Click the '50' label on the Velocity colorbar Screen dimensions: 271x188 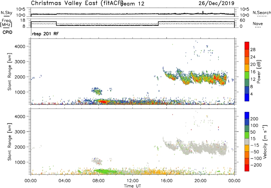[x=253, y=132]
